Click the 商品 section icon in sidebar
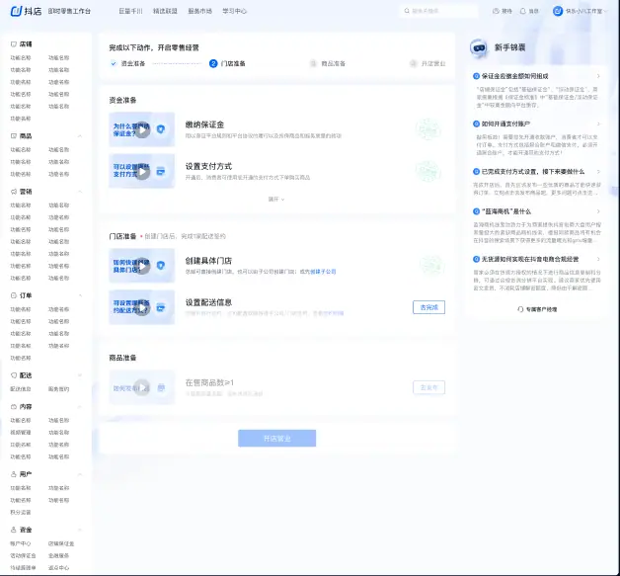 [14, 136]
